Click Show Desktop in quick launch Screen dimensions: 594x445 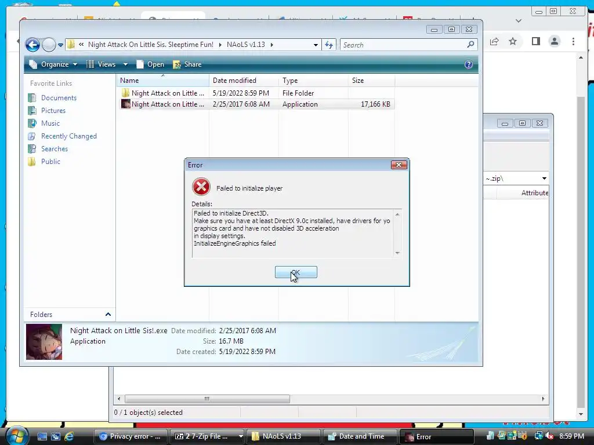click(42, 437)
